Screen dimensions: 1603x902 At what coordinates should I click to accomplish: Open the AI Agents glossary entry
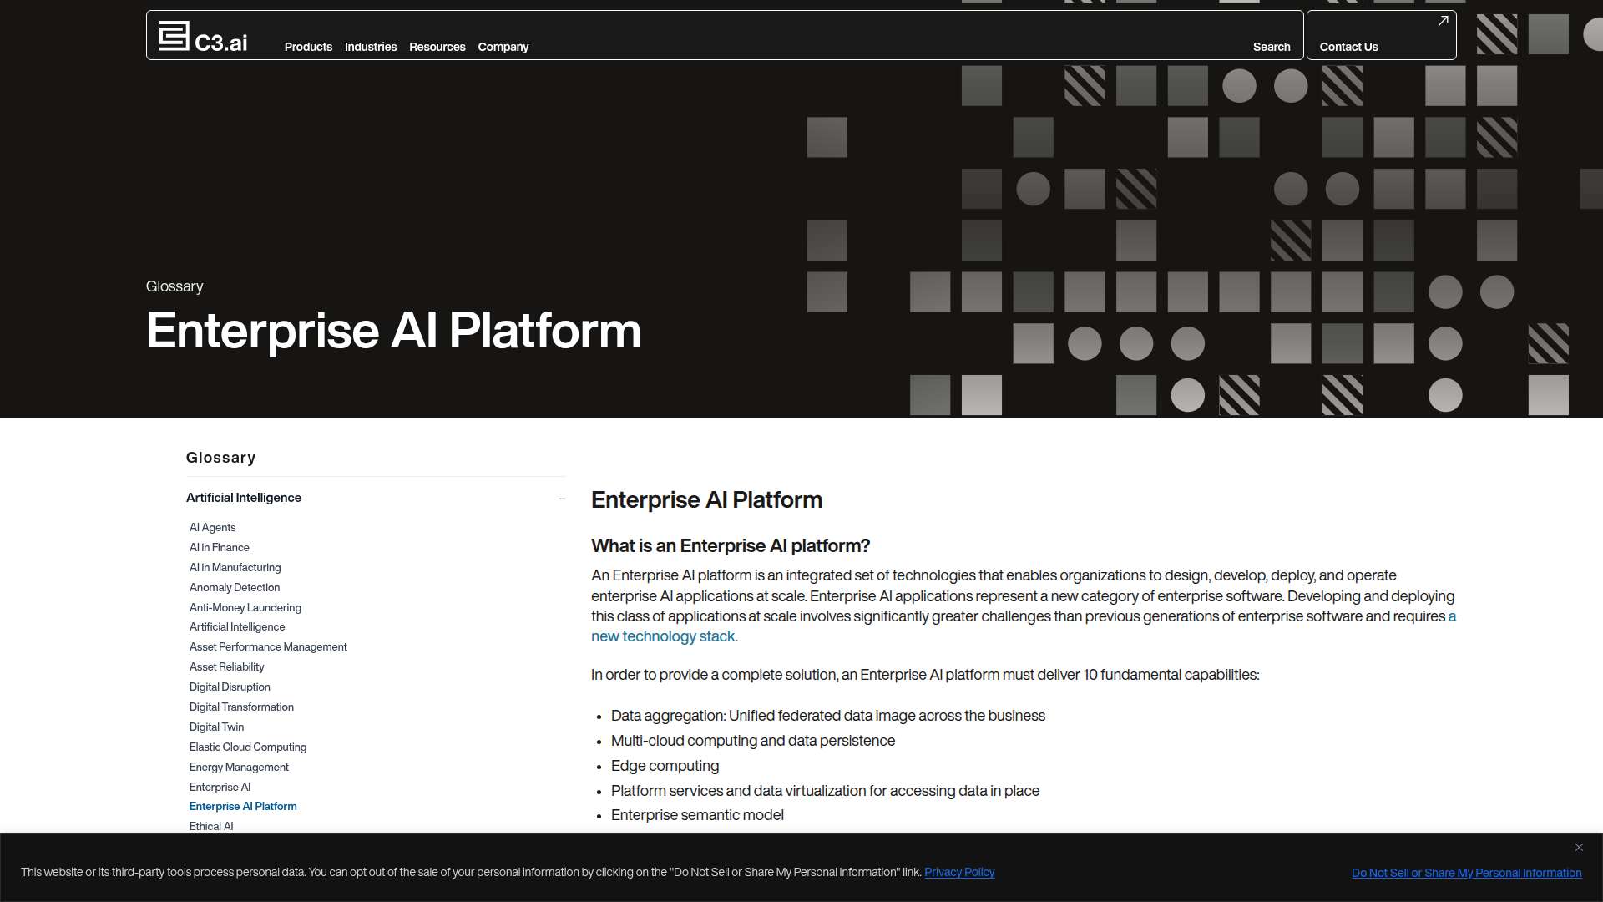click(212, 527)
